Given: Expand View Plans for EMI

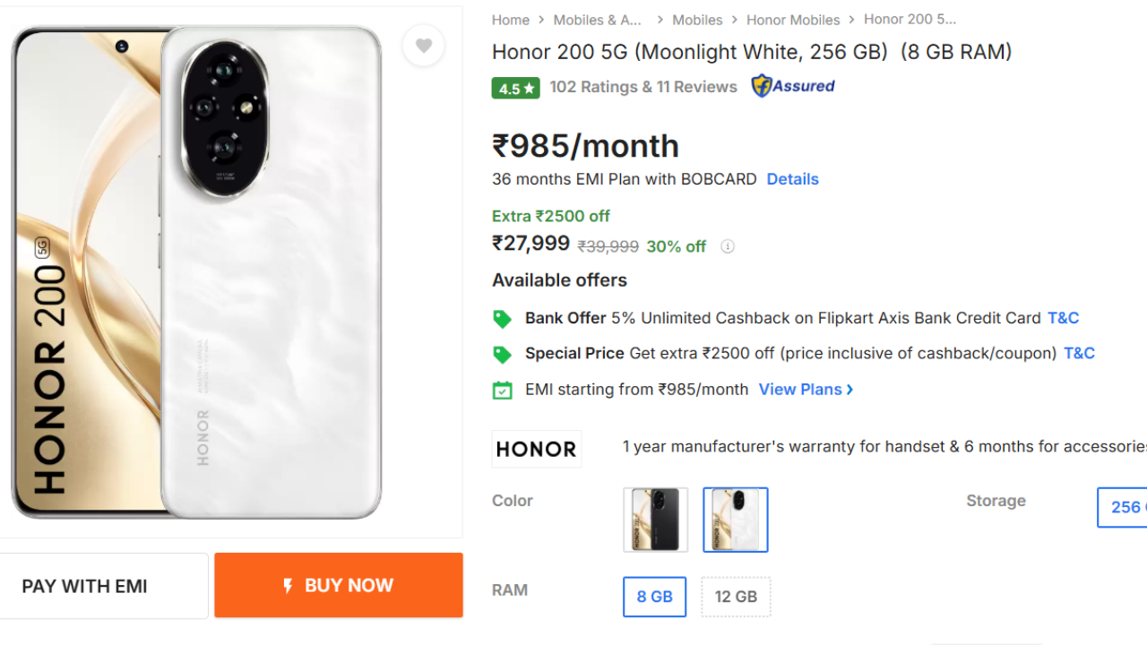Looking at the screenshot, I should pyautogui.click(x=806, y=389).
